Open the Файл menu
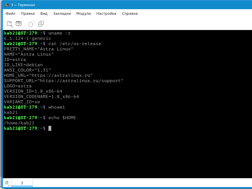Image resolution: width=252 pixels, height=189 pixels. 10,13
